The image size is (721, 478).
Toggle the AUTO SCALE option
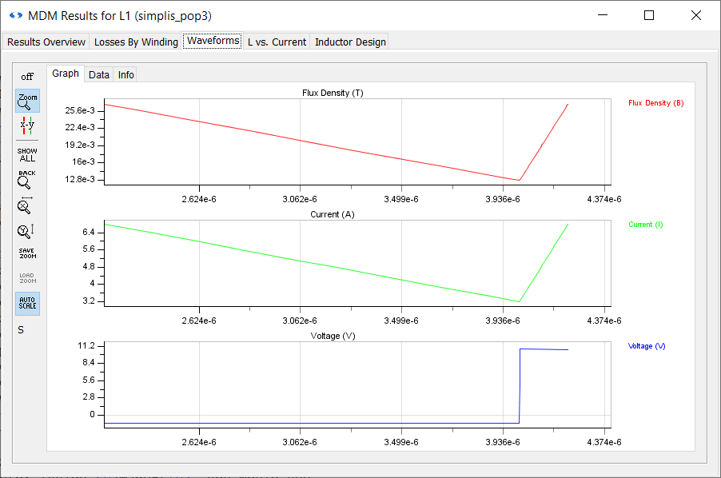[27, 304]
